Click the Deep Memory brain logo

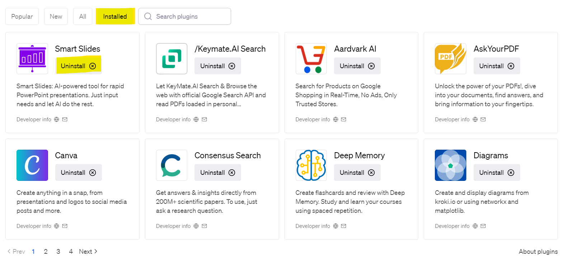click(x=311, y=165)
